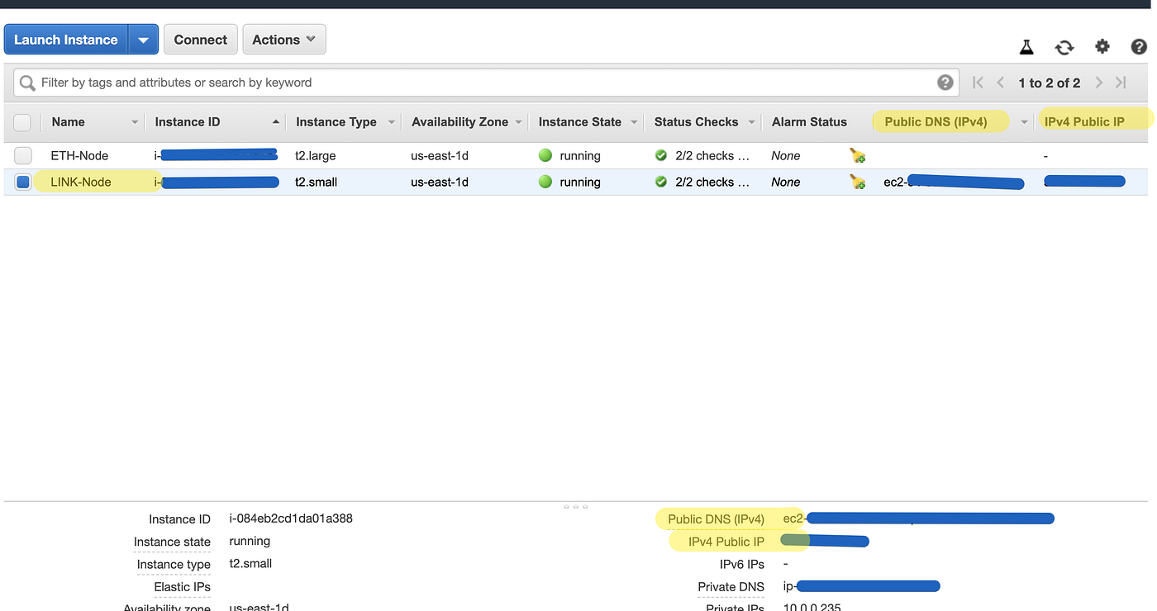Sort by Availability Zone column header
This screenshot has width=1157, height=611.
[x=459, y=122]
